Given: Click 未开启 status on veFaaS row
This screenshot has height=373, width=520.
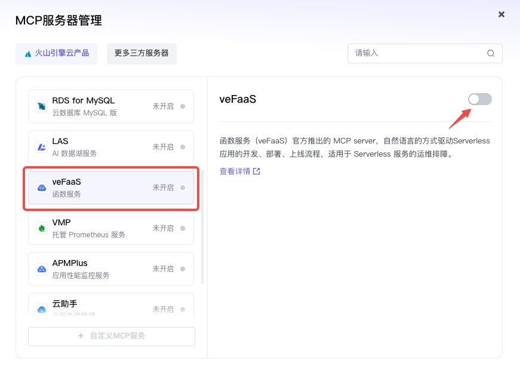Looking at the screenshot, I should pos(163,188).
